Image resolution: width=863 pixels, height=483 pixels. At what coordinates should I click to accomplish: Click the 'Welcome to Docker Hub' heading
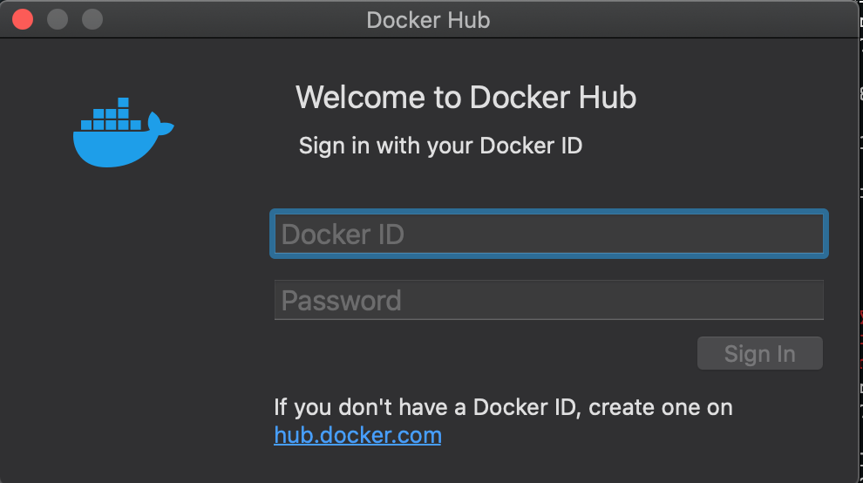click(x=465, y=98)
